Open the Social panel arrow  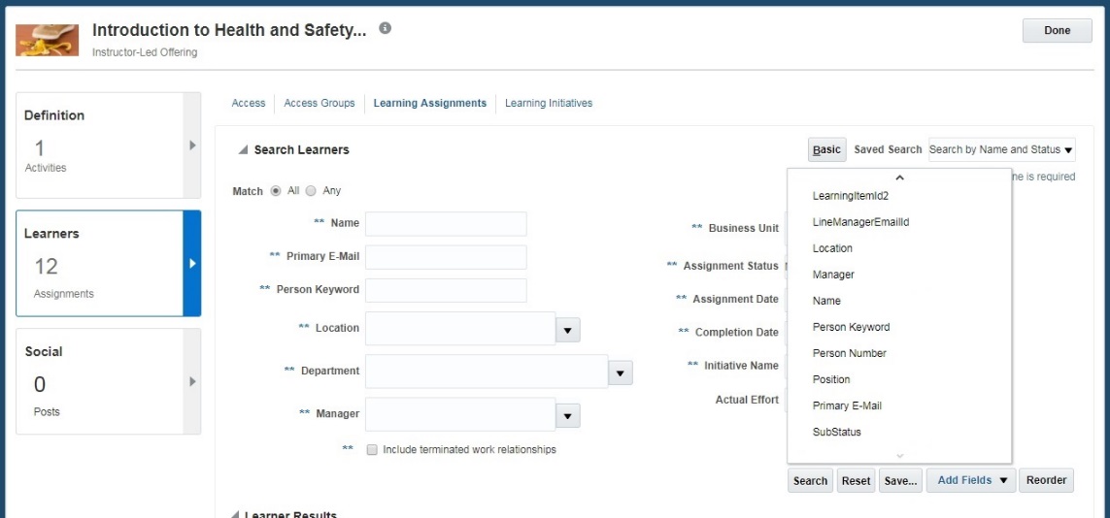tap(191, 381)
